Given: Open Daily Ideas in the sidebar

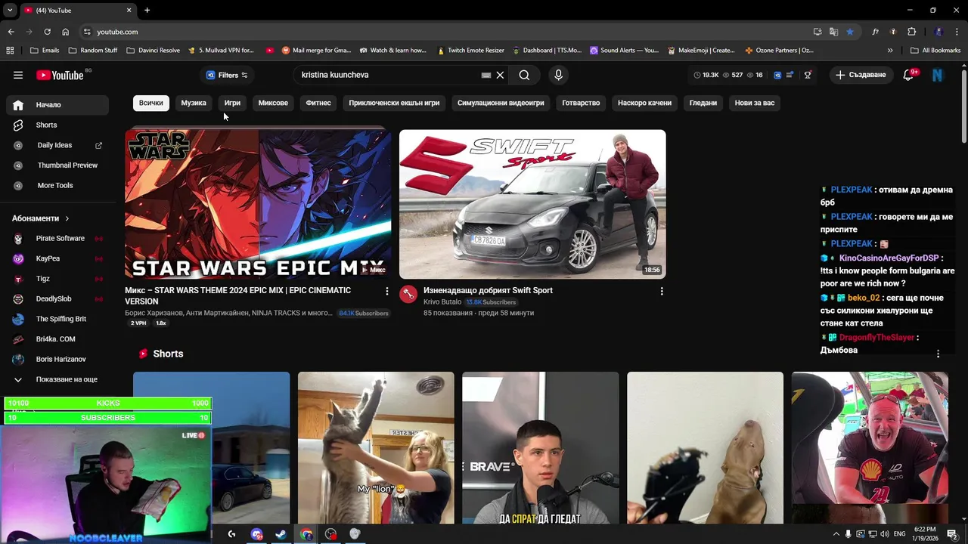Looking at the screenshot, I should 57,145.
